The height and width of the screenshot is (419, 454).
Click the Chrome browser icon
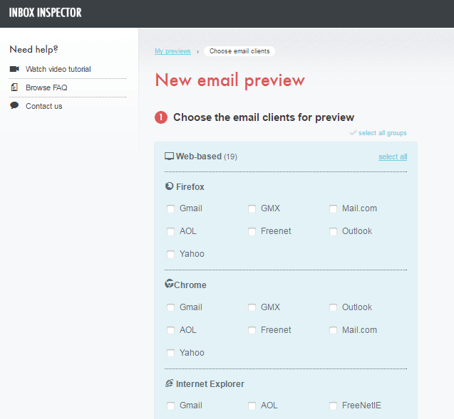click(x=169, y=284)
